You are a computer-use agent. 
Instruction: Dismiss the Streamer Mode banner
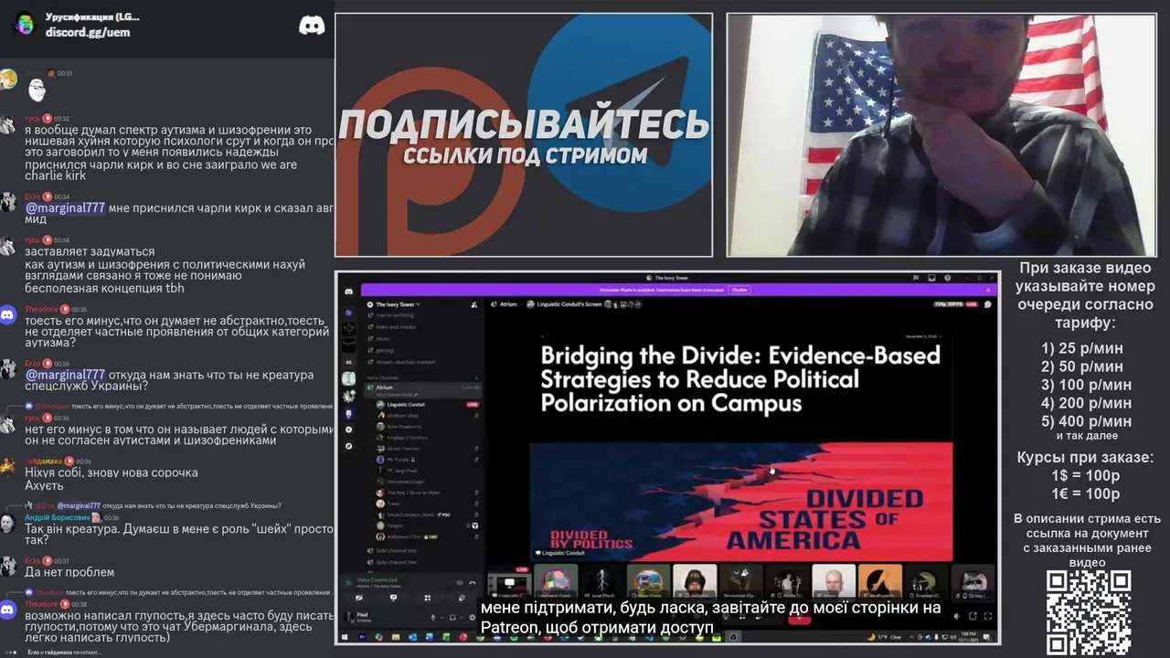click(x=988, y=290)
